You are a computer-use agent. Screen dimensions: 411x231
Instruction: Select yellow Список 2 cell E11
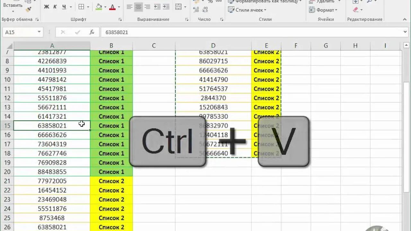pos(267,89)
